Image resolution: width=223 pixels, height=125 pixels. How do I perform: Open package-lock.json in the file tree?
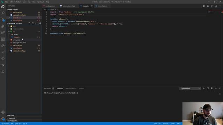pyautogui.click(x=20, y=43)
